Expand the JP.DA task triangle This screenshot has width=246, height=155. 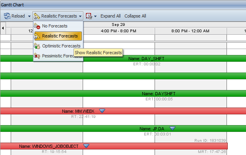pyautogui.click(x=172, y=128)
